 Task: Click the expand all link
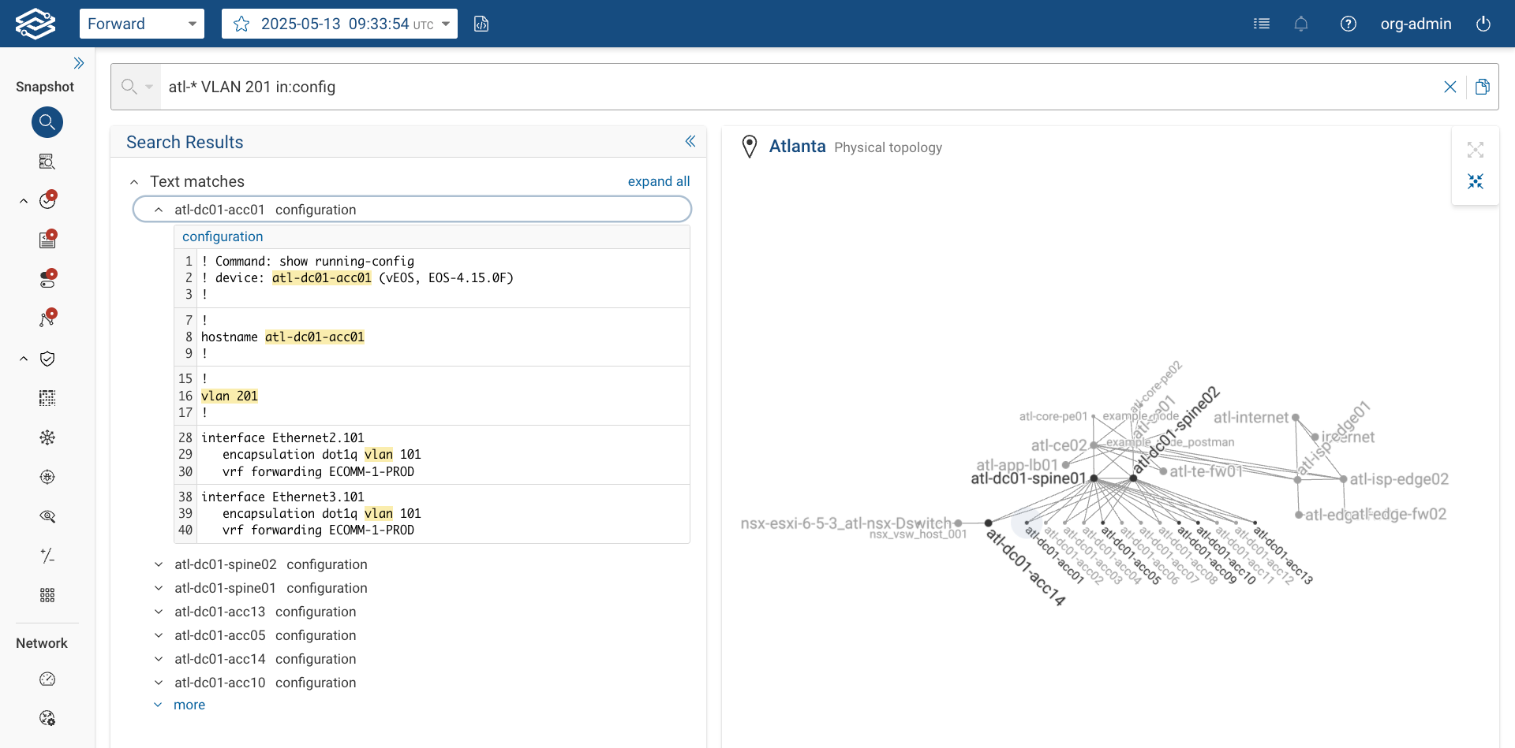click(659, 181)
